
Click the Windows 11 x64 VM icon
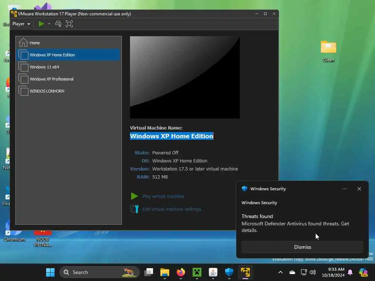tap(23, 67)
